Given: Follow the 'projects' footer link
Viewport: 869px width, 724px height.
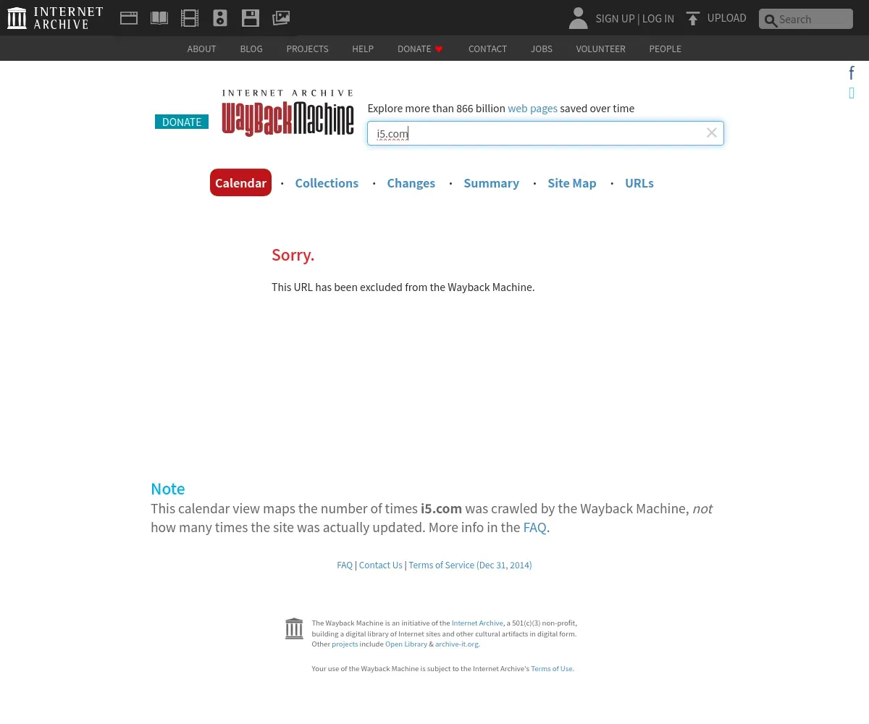Looking at the screenshot, I should pyautogui.click(x=345, y=644).
